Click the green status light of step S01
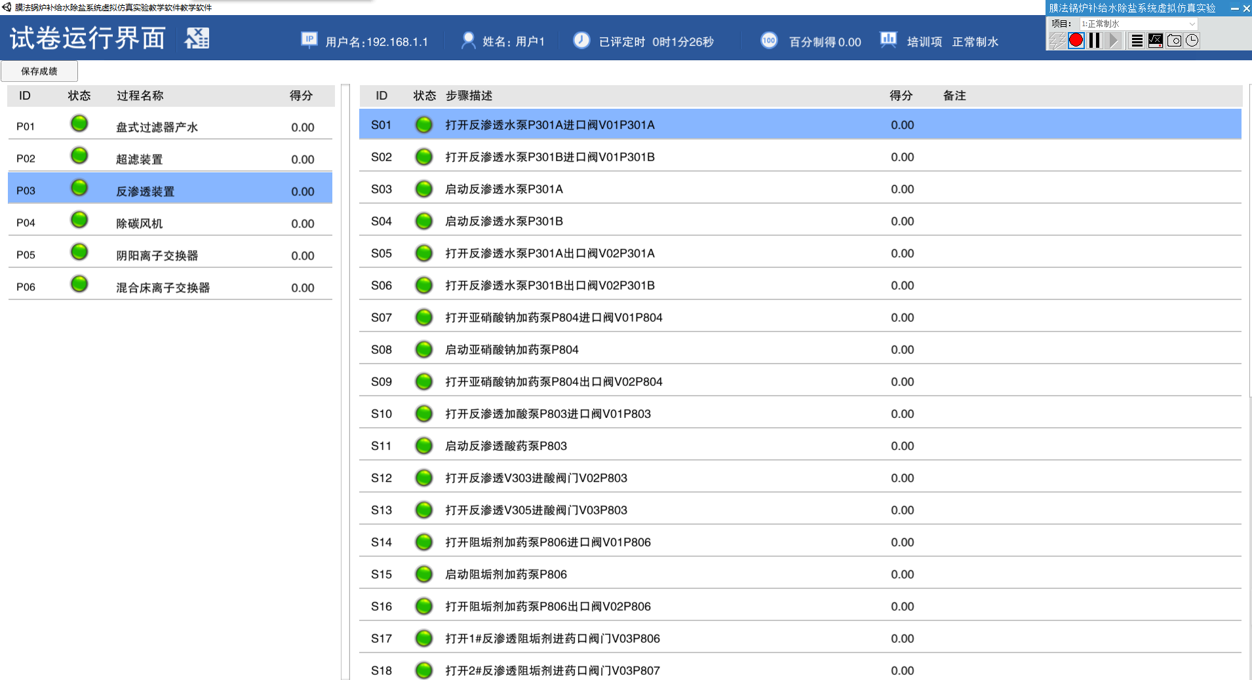 point(424,124)
